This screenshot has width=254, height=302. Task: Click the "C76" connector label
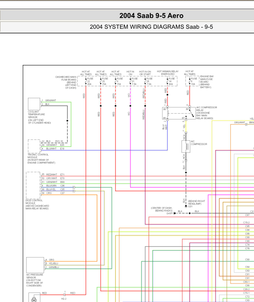tap(247, 248)
